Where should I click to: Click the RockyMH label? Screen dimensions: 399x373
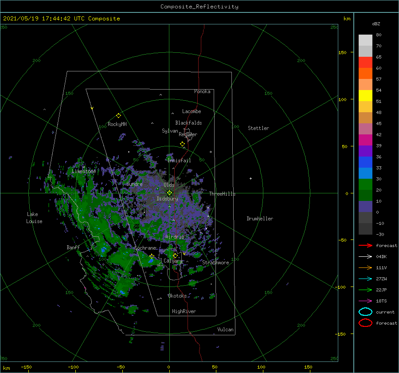(117, 124)
